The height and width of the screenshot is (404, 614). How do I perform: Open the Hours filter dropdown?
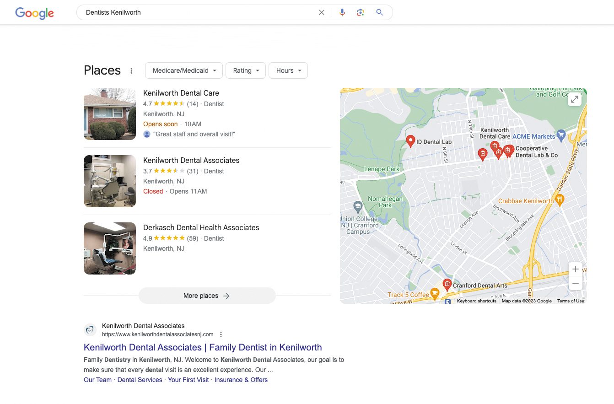point(288,70)
